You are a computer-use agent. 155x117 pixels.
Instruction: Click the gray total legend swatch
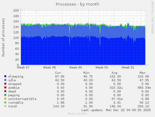[5, 106]
